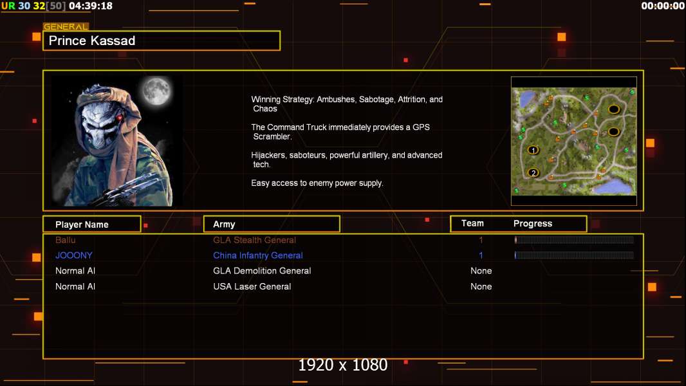Click Easy access to enemy power text

tap(317, 183)
